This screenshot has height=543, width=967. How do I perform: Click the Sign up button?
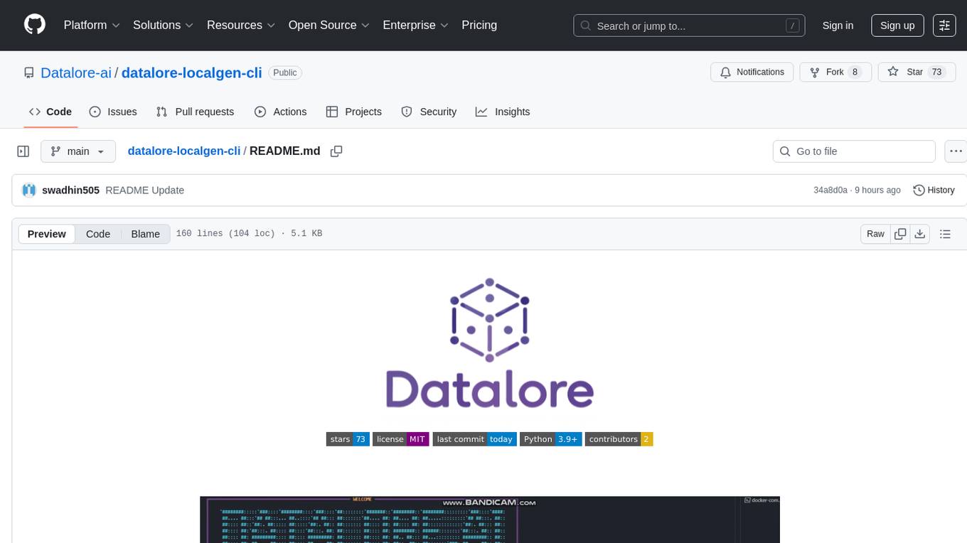[x=897, y=26]
